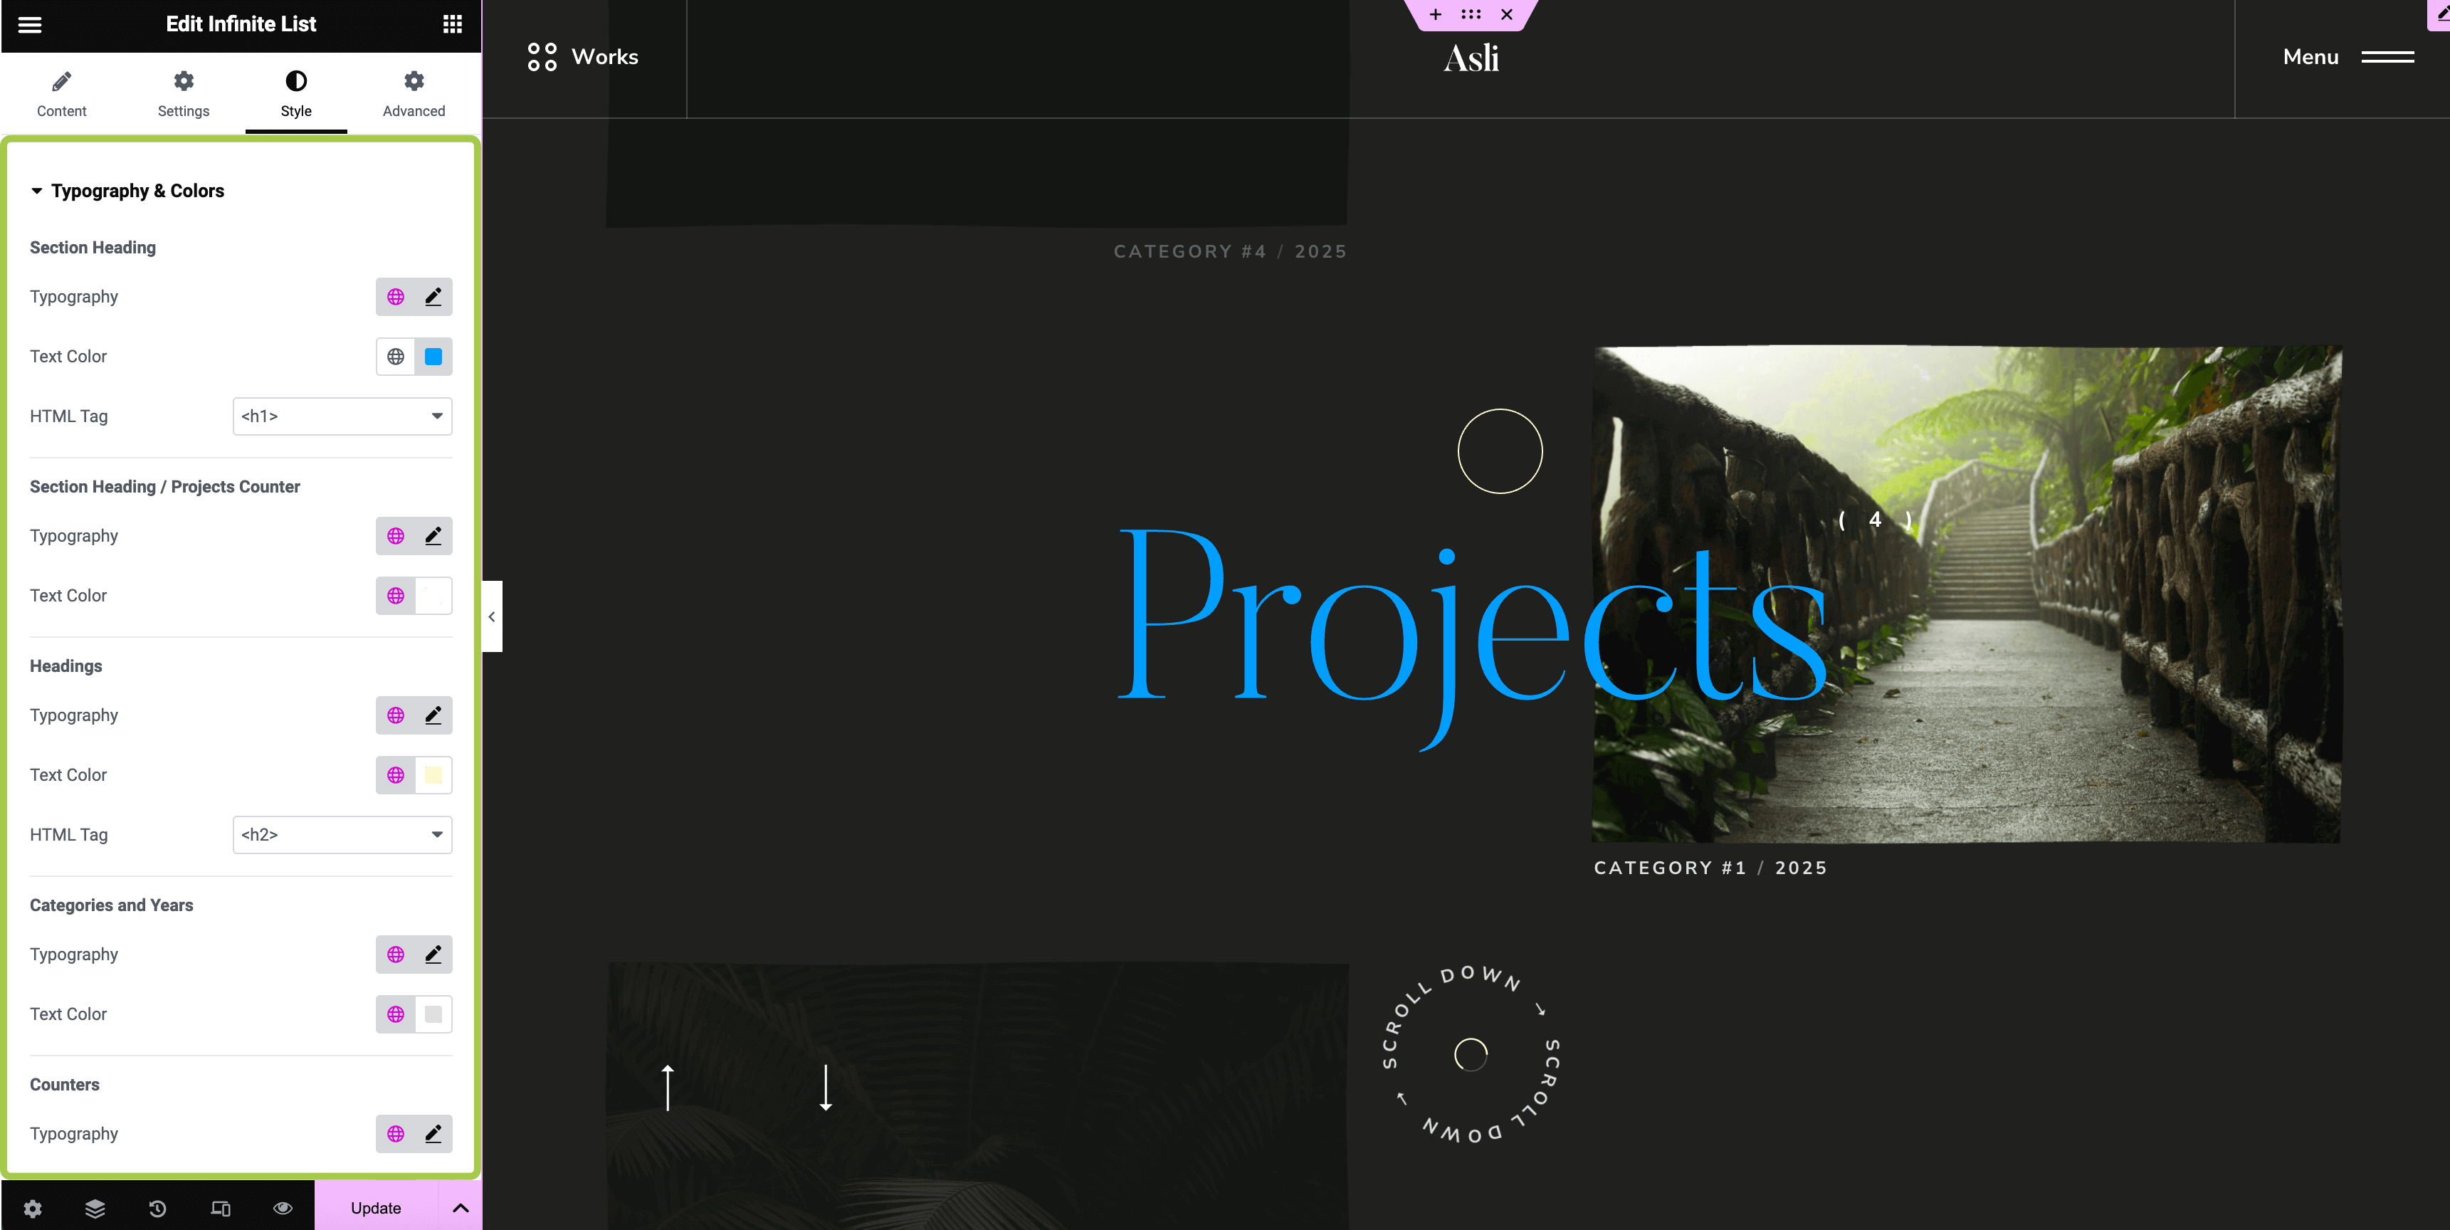Image resolution: width=2450 pixels, height=1230 pixels.
Task: Toggle global typography for Headings
Action: [396, 715]
